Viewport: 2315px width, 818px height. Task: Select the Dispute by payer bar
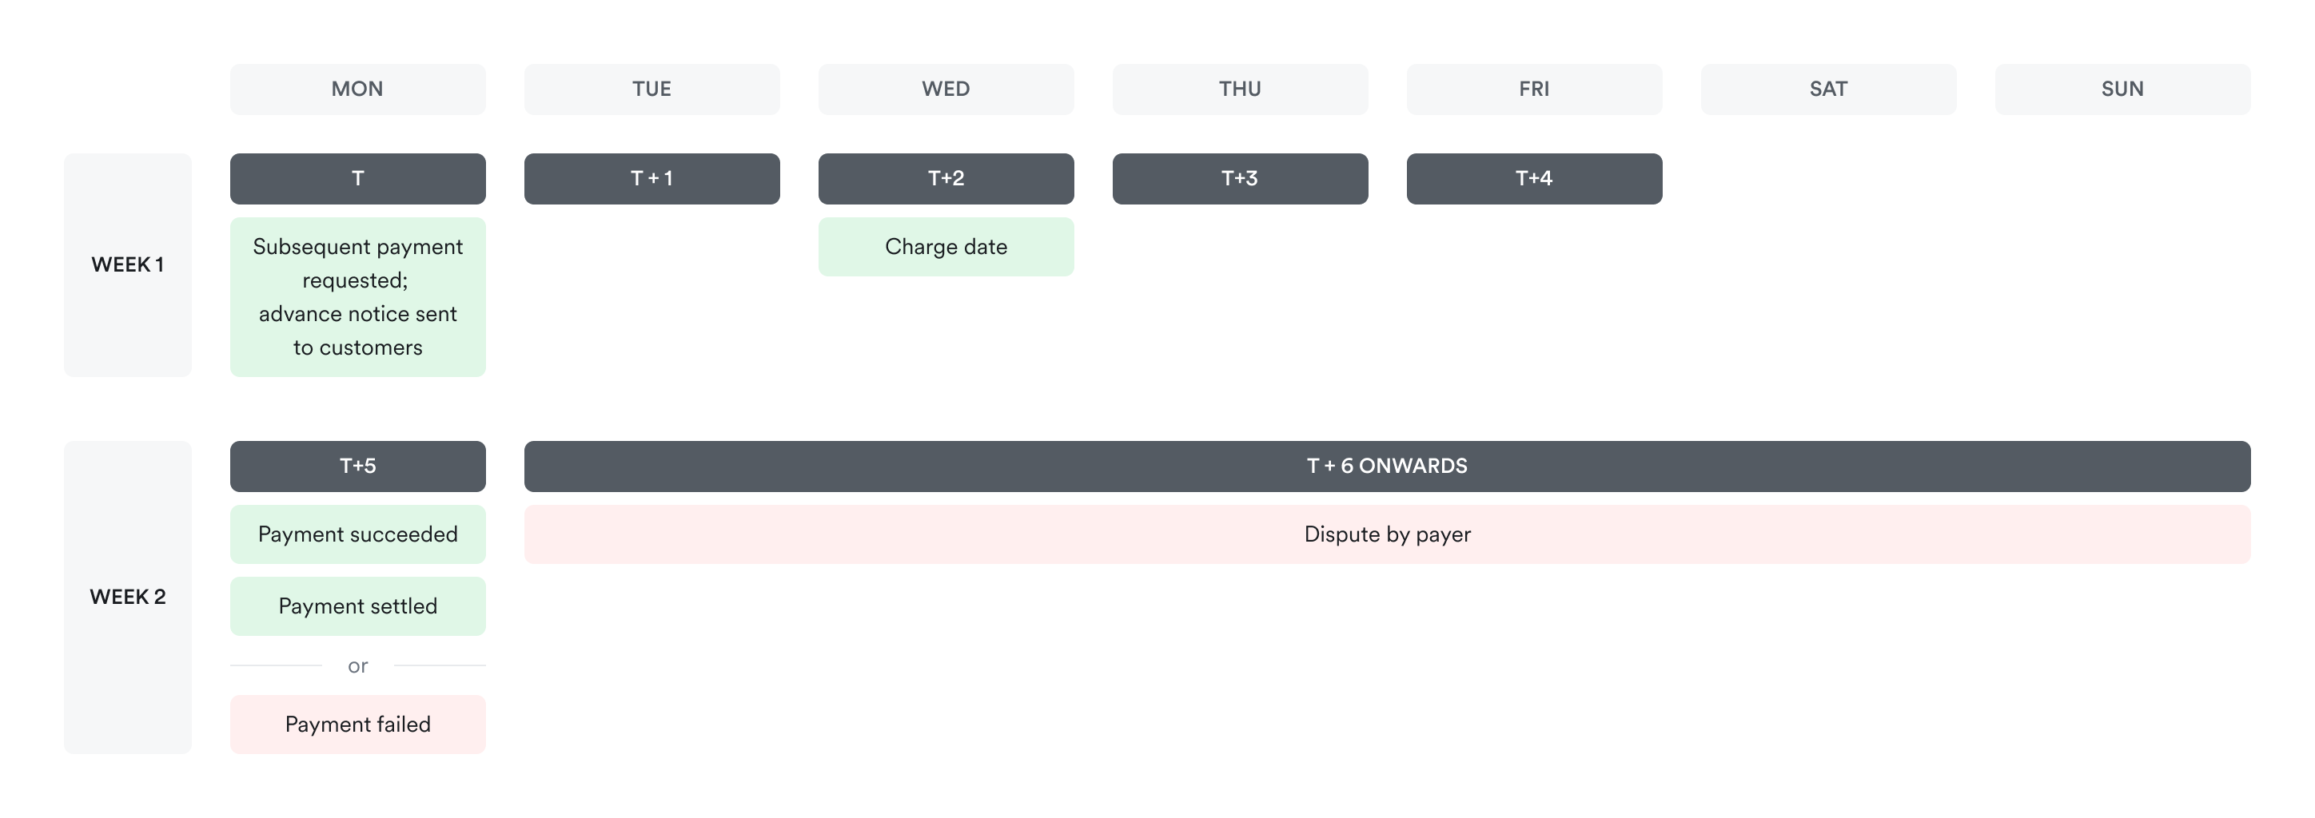click(1387, 534)
